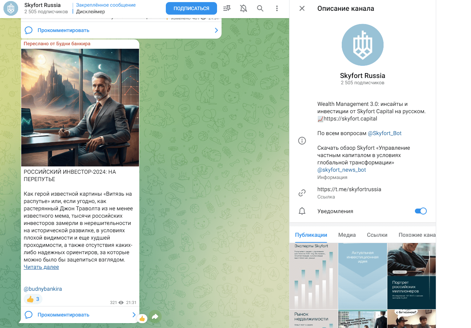Screen dimensions: 471x328
Task: Click the info circle icon in description
Action: (x=302, y=141)
